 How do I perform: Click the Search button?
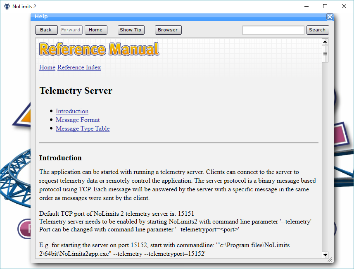[x=317, y=30]
